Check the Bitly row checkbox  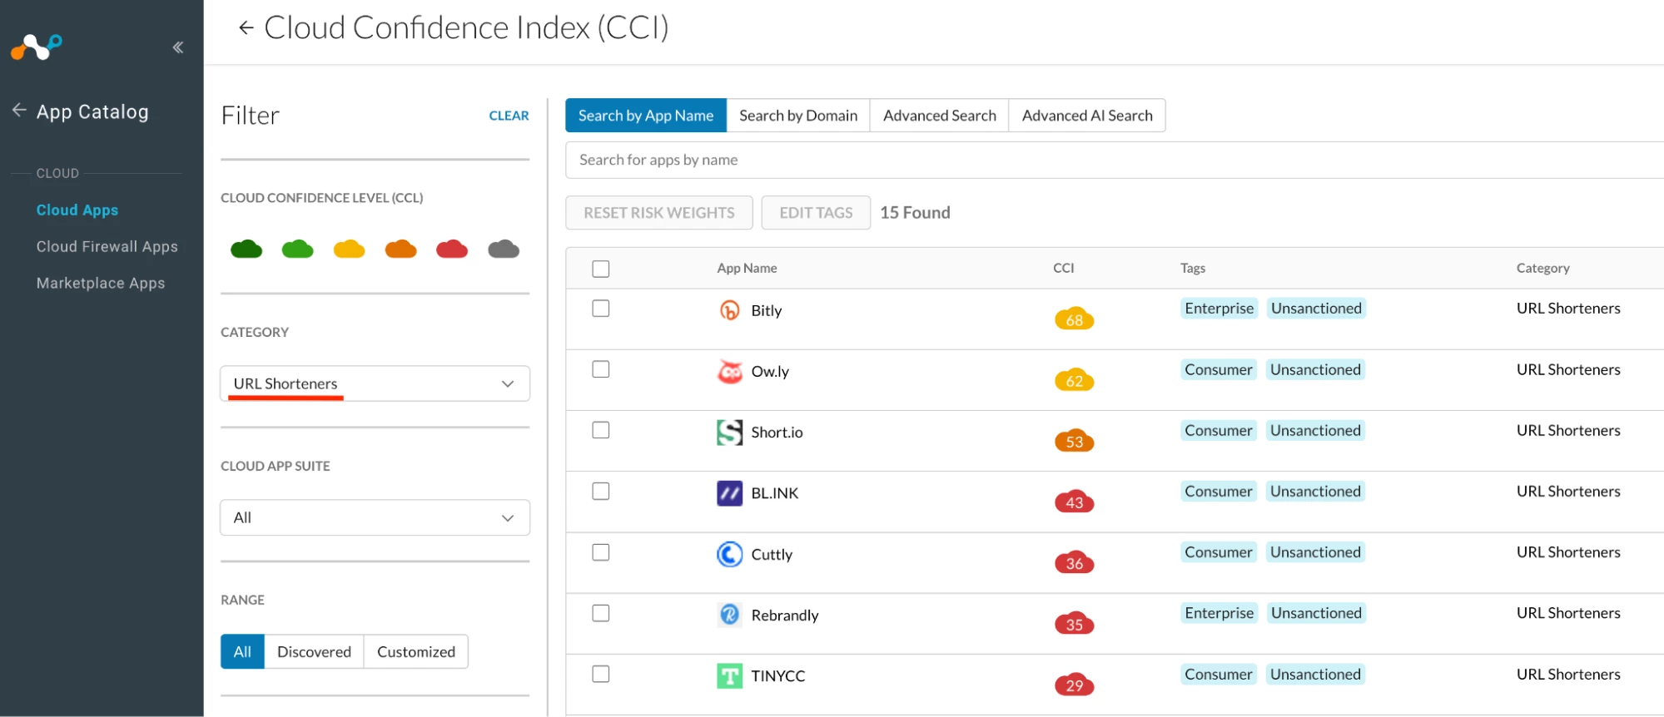[x=600, y=309]
